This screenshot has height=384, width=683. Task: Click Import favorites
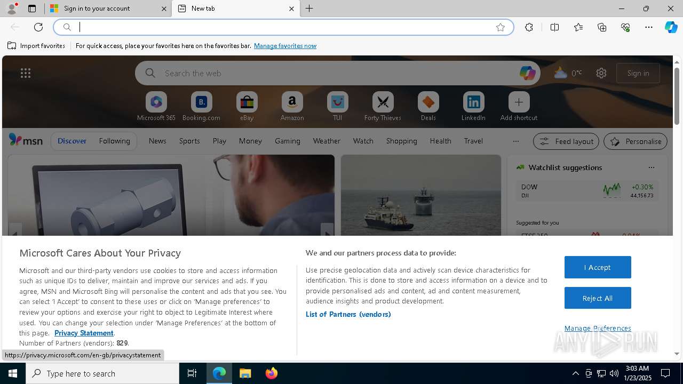(x=36, y=46)
